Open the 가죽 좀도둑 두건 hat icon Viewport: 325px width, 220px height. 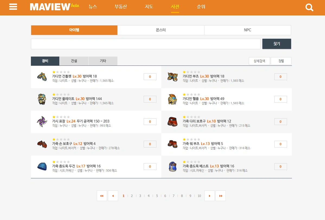coord(42,166)
